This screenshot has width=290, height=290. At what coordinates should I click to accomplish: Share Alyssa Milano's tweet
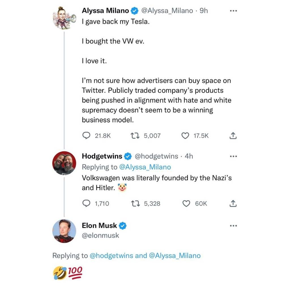coord(233,136)
